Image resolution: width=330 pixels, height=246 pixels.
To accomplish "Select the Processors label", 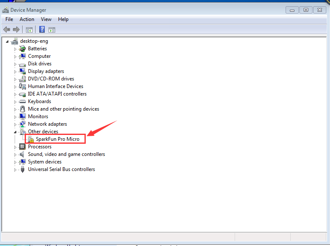I will pos(40,147).
